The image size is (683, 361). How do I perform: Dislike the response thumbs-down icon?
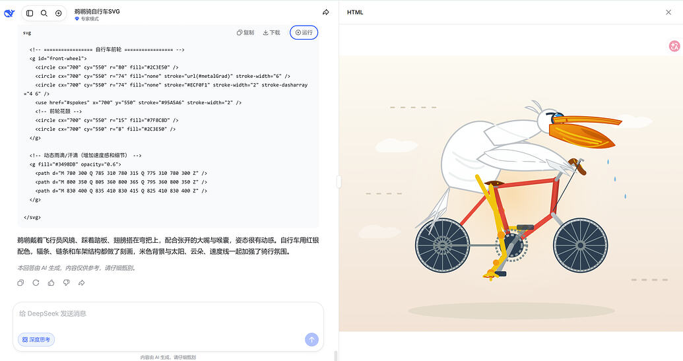pyautogui.click(x=66, y=282)
